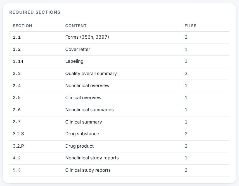Viewport: 239px width, 186px height.
Task: Open the file count for Cover letter
Action: [x=186, y=50]
